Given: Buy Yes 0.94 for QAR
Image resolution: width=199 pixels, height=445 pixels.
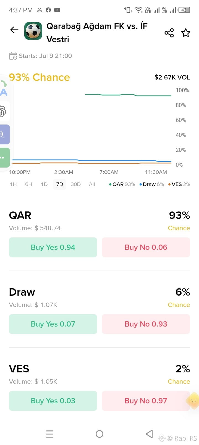Looking at the screenshot, I should click(53, 247).
